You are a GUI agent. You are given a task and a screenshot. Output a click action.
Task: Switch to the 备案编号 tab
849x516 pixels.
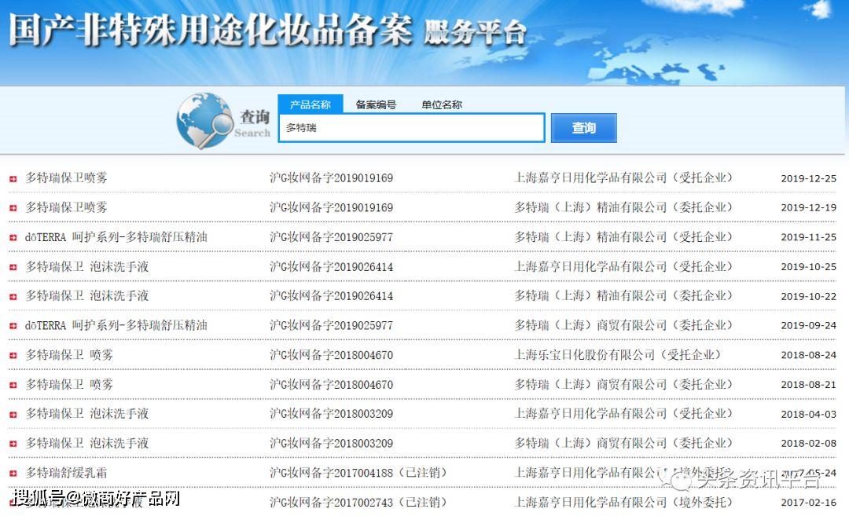pos(376,105)
